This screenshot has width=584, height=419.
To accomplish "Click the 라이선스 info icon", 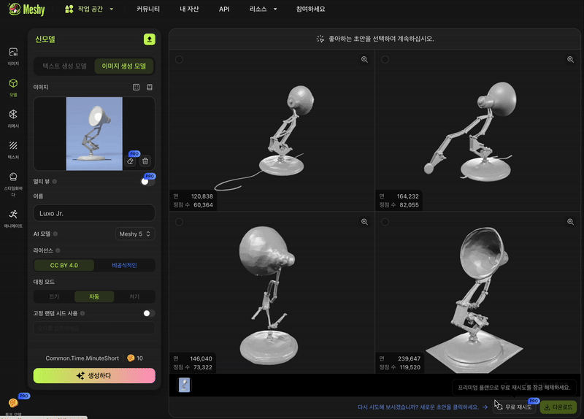I will [58, 250].
